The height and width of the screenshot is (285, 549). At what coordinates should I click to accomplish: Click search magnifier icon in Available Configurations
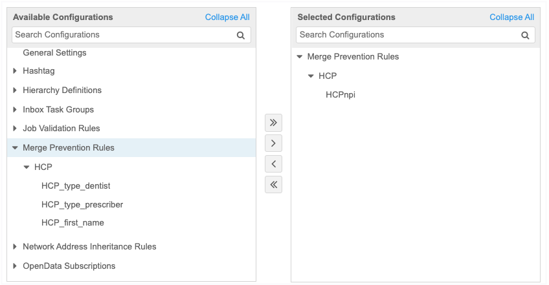click(241, 36)
